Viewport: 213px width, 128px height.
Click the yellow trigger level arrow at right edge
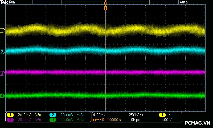point(204,30)
